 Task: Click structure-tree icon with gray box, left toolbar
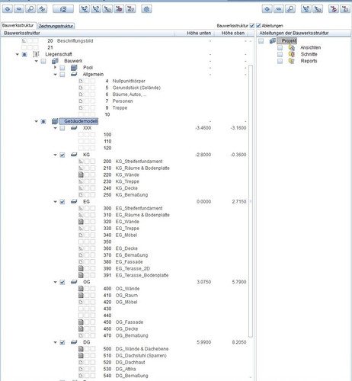(x=107, y=9)
